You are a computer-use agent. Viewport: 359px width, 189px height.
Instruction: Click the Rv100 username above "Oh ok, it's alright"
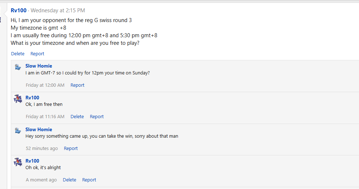32,161
